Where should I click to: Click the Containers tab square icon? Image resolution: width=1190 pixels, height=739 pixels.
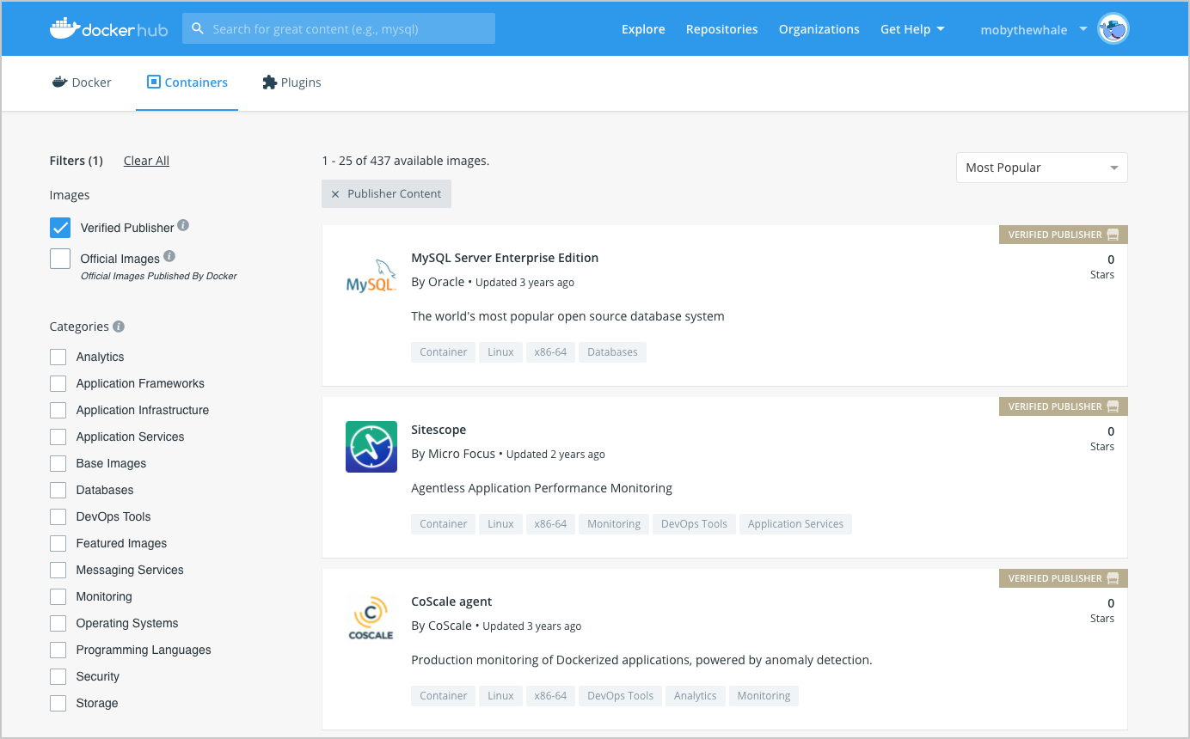coord(154,82)
